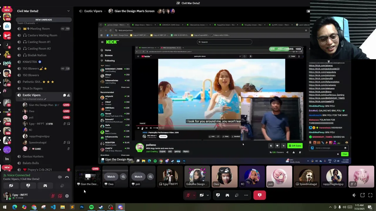
Task: Invite people to Exotic Vipers channel
Action: pyautogui.click(x=68, y=95)
